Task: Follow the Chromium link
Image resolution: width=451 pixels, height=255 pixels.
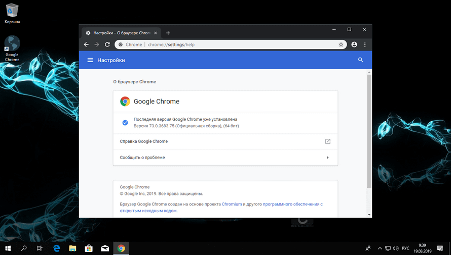Action: coord(232,204)
